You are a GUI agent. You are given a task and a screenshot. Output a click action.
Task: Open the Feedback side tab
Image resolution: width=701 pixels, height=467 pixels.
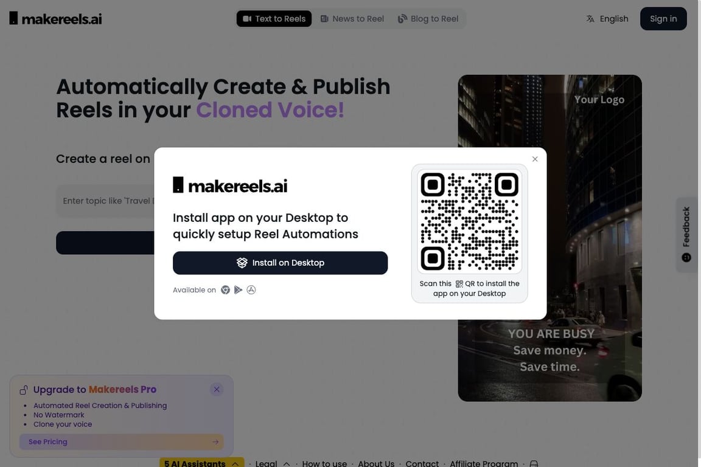[686, 234]
